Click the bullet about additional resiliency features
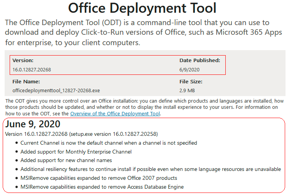This screenshot has height=196, width=289. 150,169
